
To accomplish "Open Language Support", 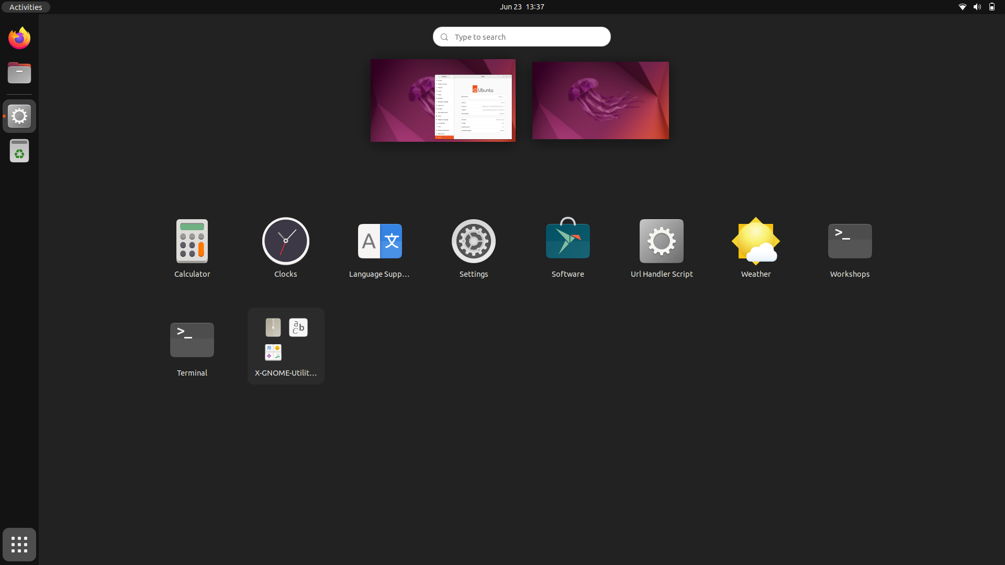I will point(379,241).
